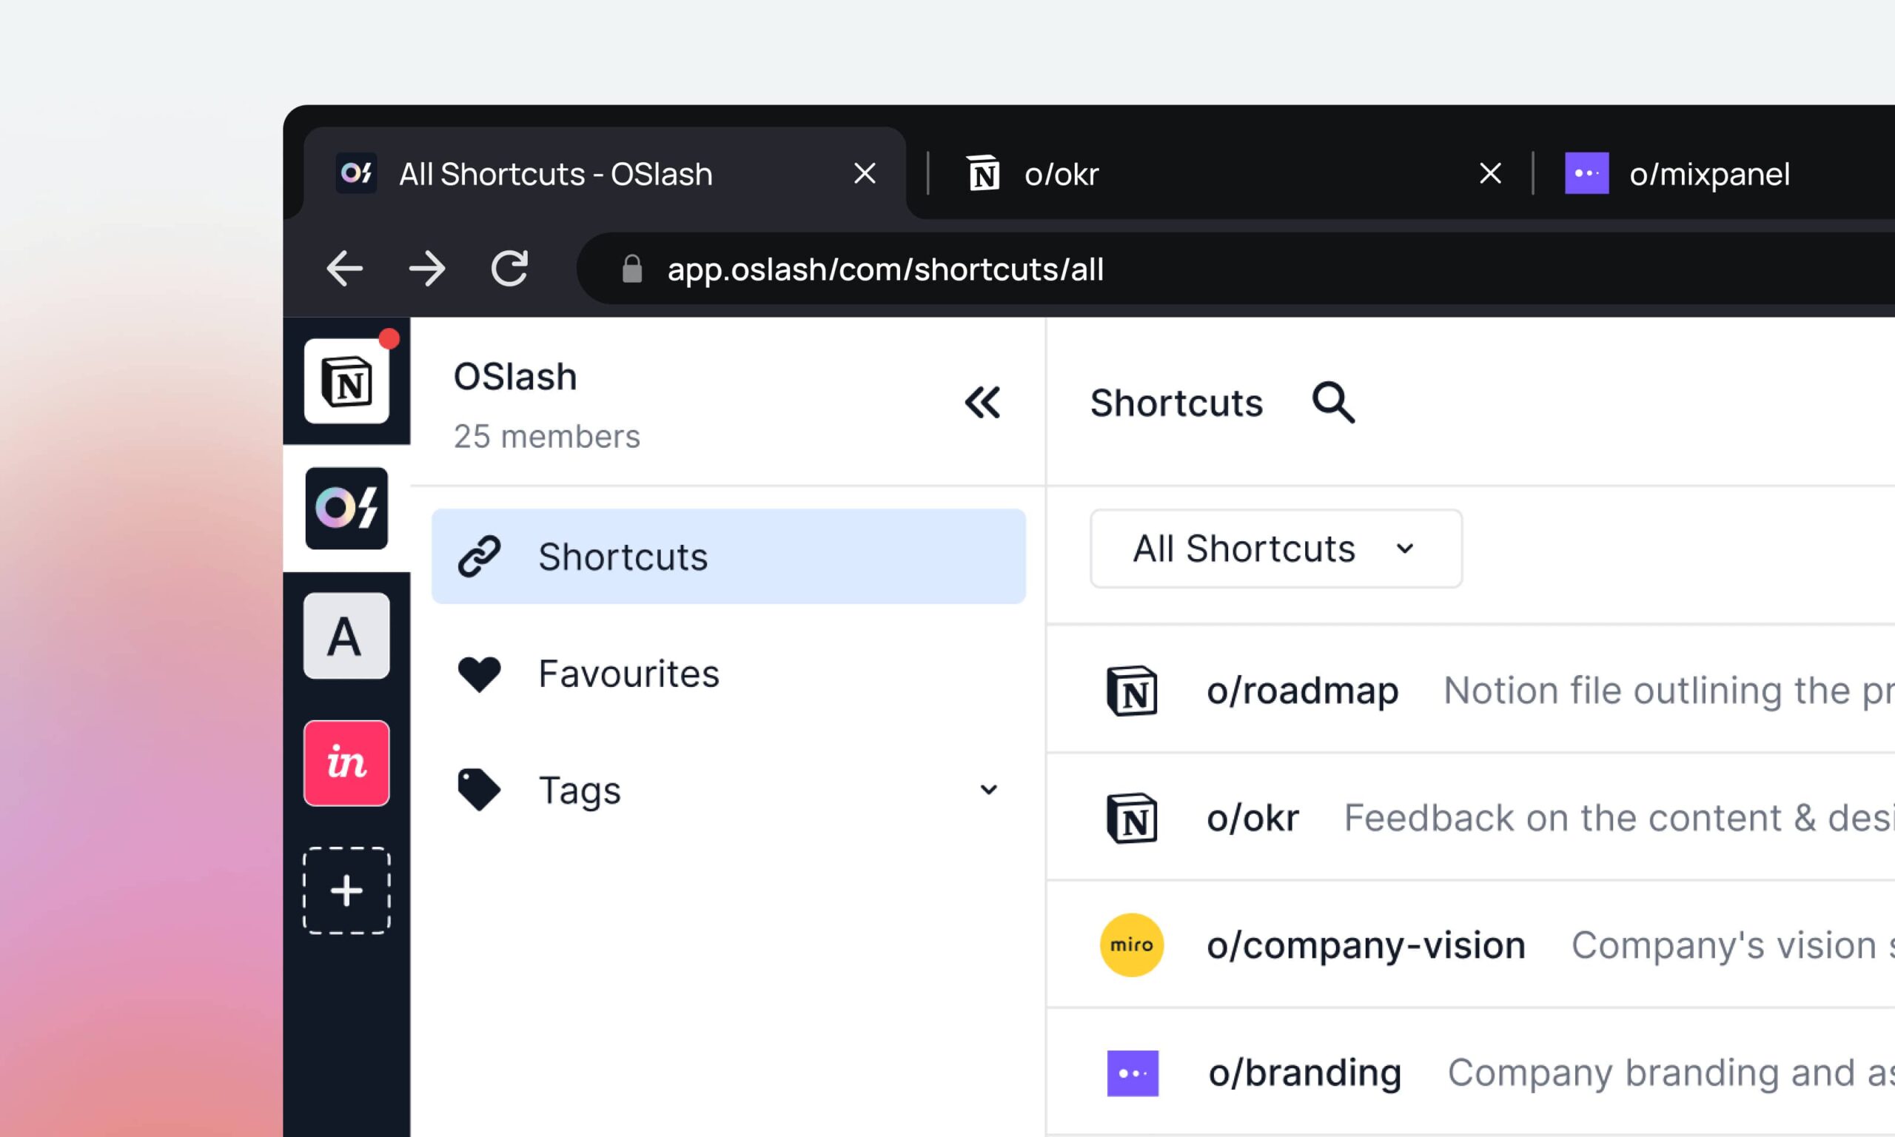Click the link icon beside Shortcuts
The width and height of the screenshot is (1895, 1137).
[x=480, y=556]
